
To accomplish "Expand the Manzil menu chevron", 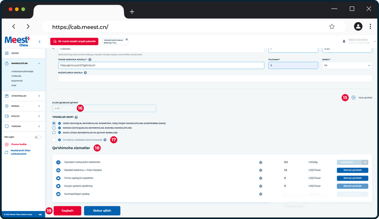I will pyautogui.click(x=39, y=106).
